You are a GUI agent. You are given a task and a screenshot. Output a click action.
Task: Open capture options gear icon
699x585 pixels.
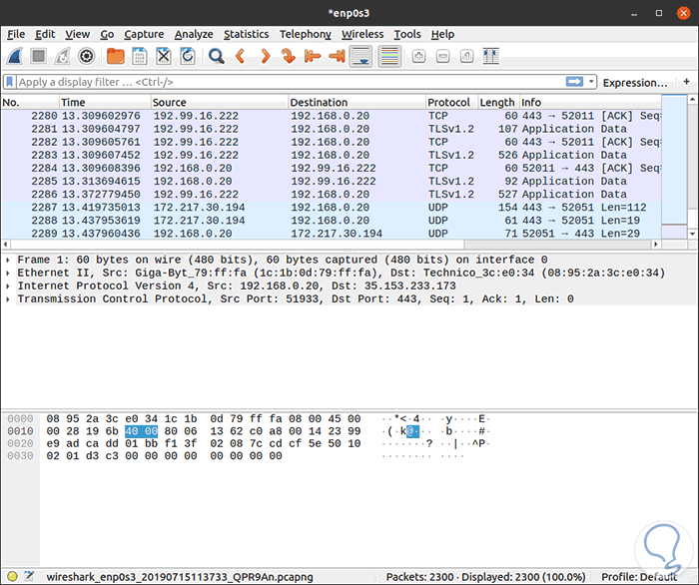pos(87,56)
